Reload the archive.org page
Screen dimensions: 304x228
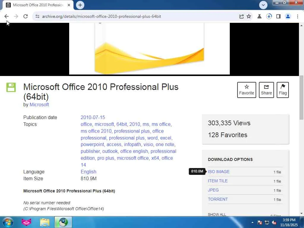click(x=26, y=17)
